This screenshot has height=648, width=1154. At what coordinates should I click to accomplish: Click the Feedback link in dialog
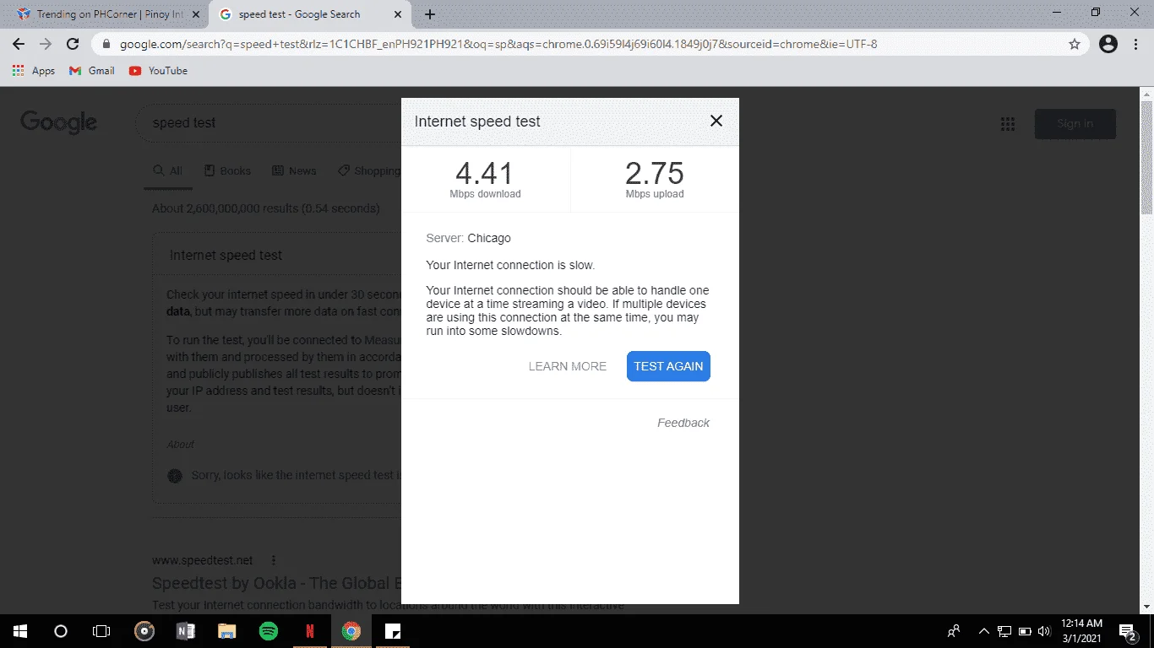point(683,423)
